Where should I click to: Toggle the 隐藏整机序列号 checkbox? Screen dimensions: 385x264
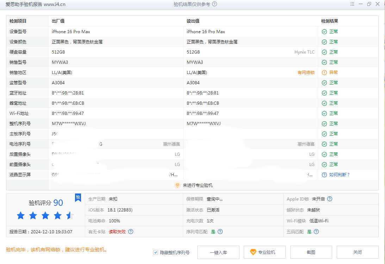[x=156, y=252]
